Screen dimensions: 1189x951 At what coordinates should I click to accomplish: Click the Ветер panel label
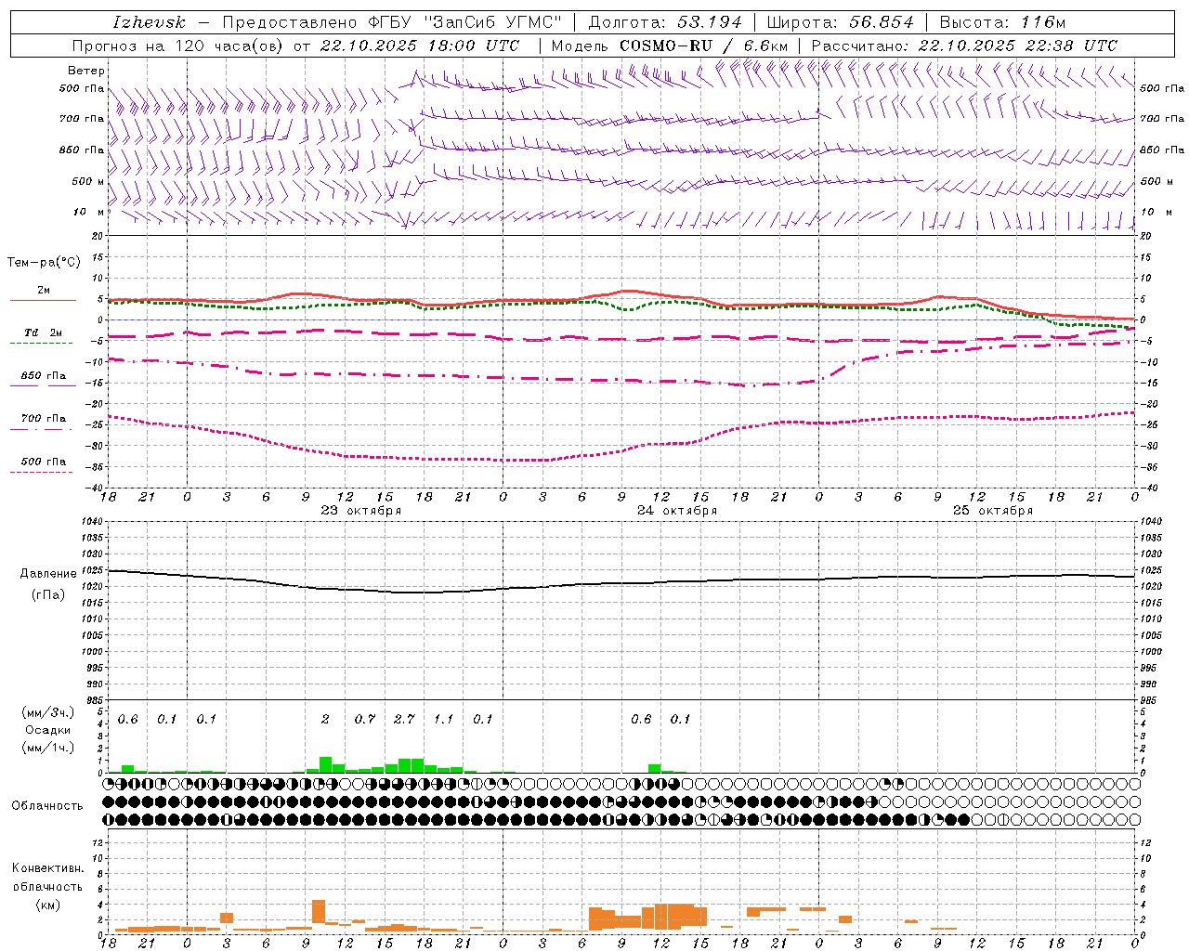(x=86, y=71)
